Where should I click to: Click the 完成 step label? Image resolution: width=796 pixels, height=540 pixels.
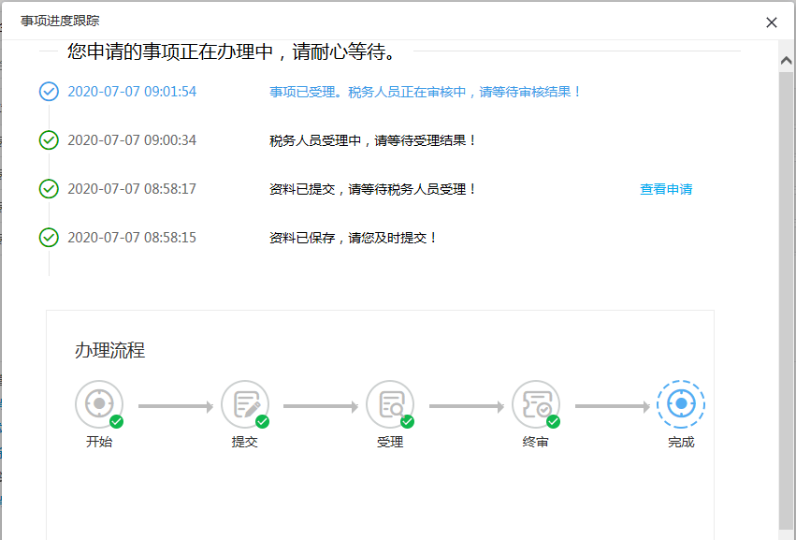point(681,442)
